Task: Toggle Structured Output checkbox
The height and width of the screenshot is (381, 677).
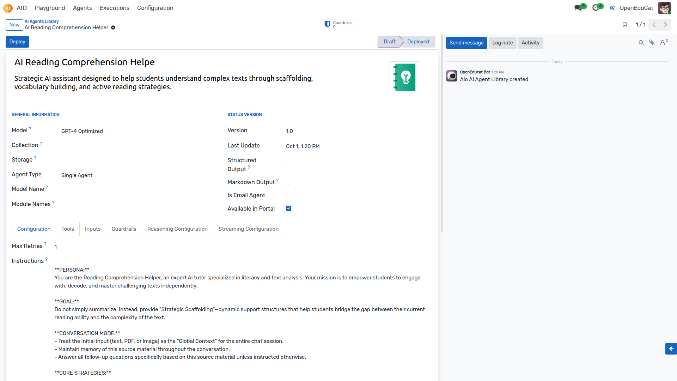Action: (288, 161)
